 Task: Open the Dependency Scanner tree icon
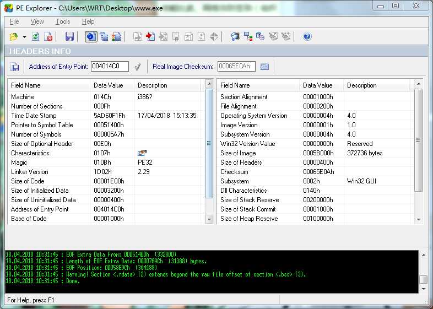[248, 36]
